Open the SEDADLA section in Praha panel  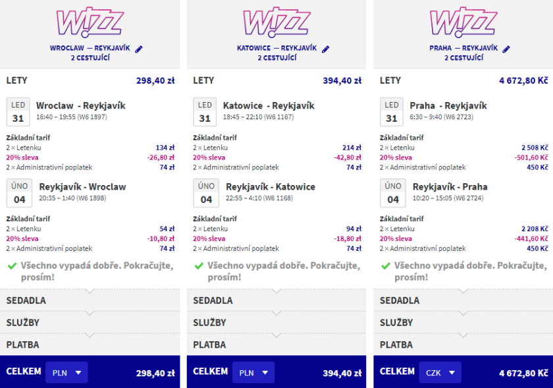point(463,300)
